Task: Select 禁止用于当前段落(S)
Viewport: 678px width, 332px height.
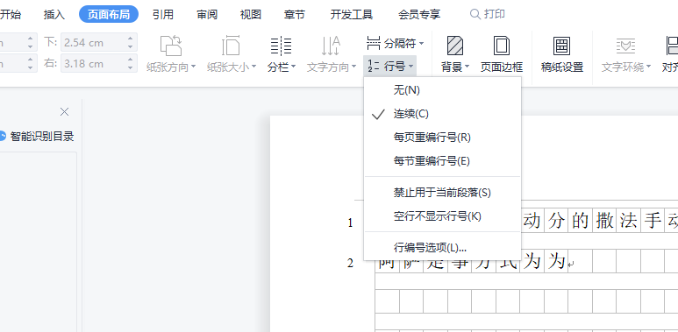Action: pyautogui.click(x=442, y=193)
